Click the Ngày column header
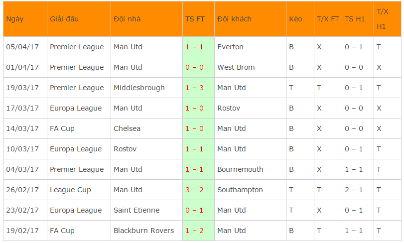Viewport: 404px width, 243px height. [14, 19]
